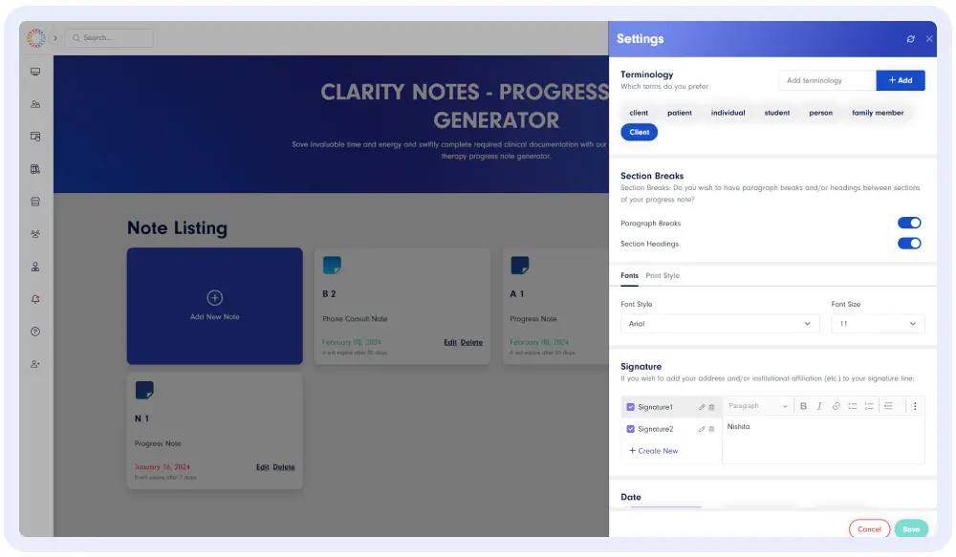Select the individual terminology chip
This screenshot has height=557, width=956.
pyautogui.click(x=728, y=113)
